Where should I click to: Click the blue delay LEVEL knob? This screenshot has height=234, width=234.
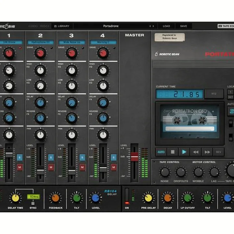(x=96, y=198)
